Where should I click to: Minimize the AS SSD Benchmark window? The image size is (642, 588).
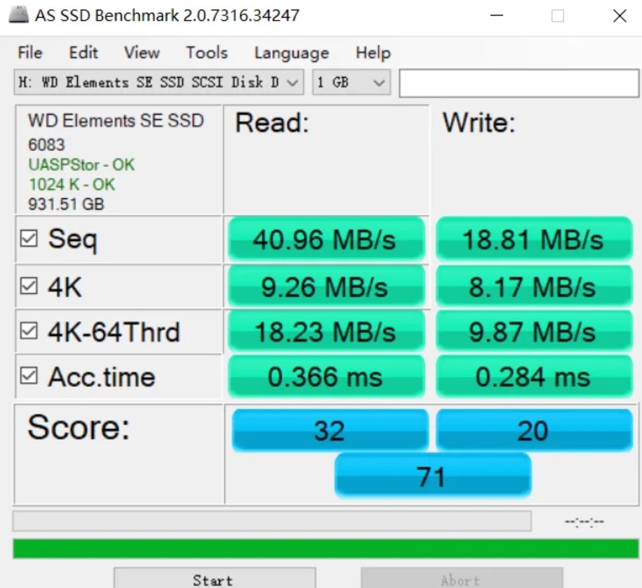tap(497, 15)
